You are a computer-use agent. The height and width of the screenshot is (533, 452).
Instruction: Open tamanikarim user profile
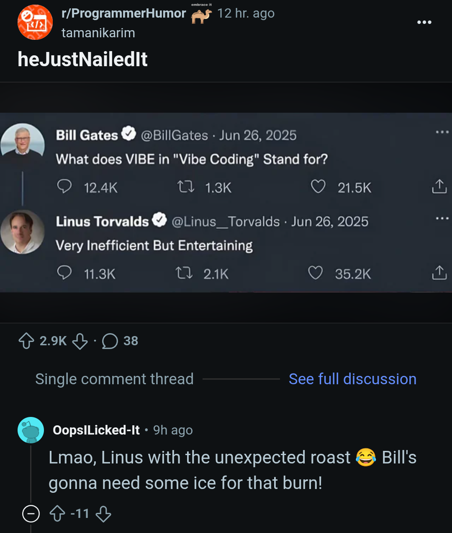click(x=98, y=33)
